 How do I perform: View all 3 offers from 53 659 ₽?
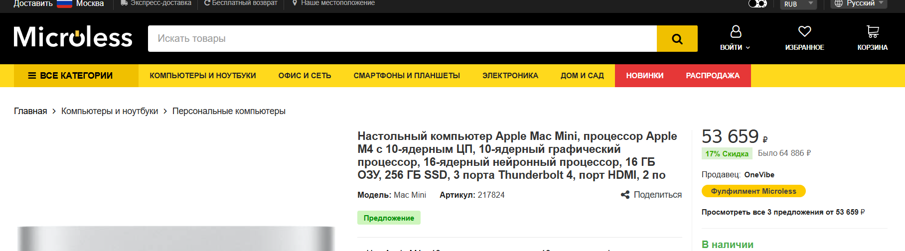pos(783,212)
